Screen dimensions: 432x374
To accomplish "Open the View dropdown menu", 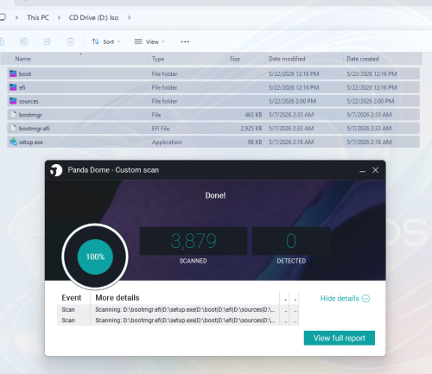I will click(149, 41).
